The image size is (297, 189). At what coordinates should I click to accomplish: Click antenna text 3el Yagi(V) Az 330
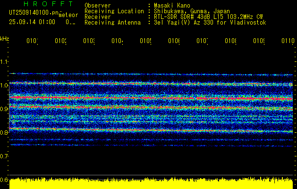pos(185,23)
